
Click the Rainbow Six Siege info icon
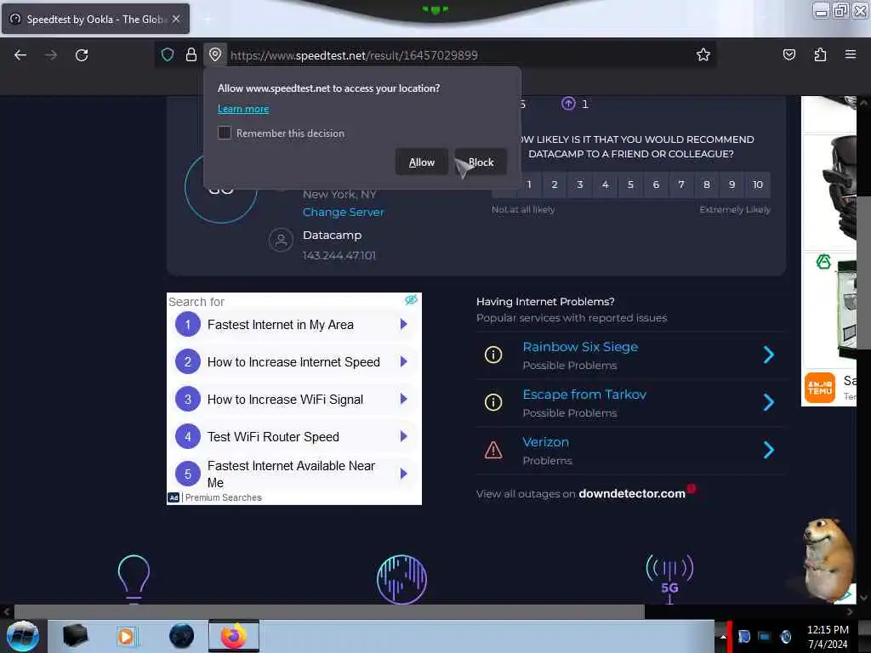pyautogui.click(x=493, y=355)
